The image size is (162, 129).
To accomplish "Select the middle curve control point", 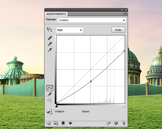I will (x=91, y=82).
